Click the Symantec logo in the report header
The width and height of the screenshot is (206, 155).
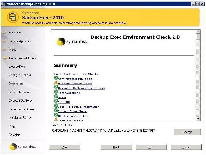click(72, 42)
